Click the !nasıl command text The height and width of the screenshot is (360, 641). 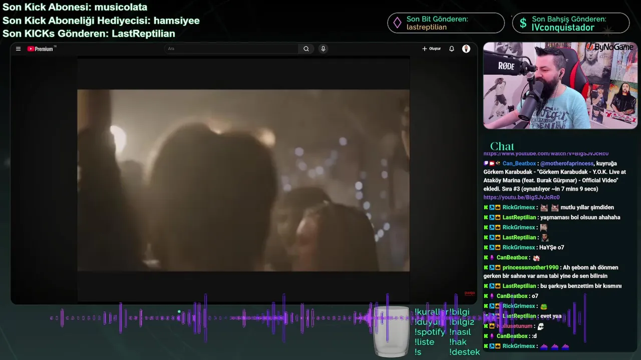[460, 332]
